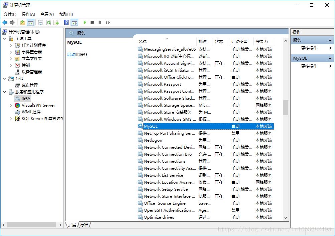
Task: Click the Up one level folder icon
Action: pyautogui.click(x=23, y=22)
